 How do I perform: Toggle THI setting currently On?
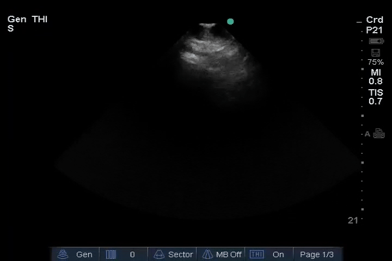(x=278, y=254)
